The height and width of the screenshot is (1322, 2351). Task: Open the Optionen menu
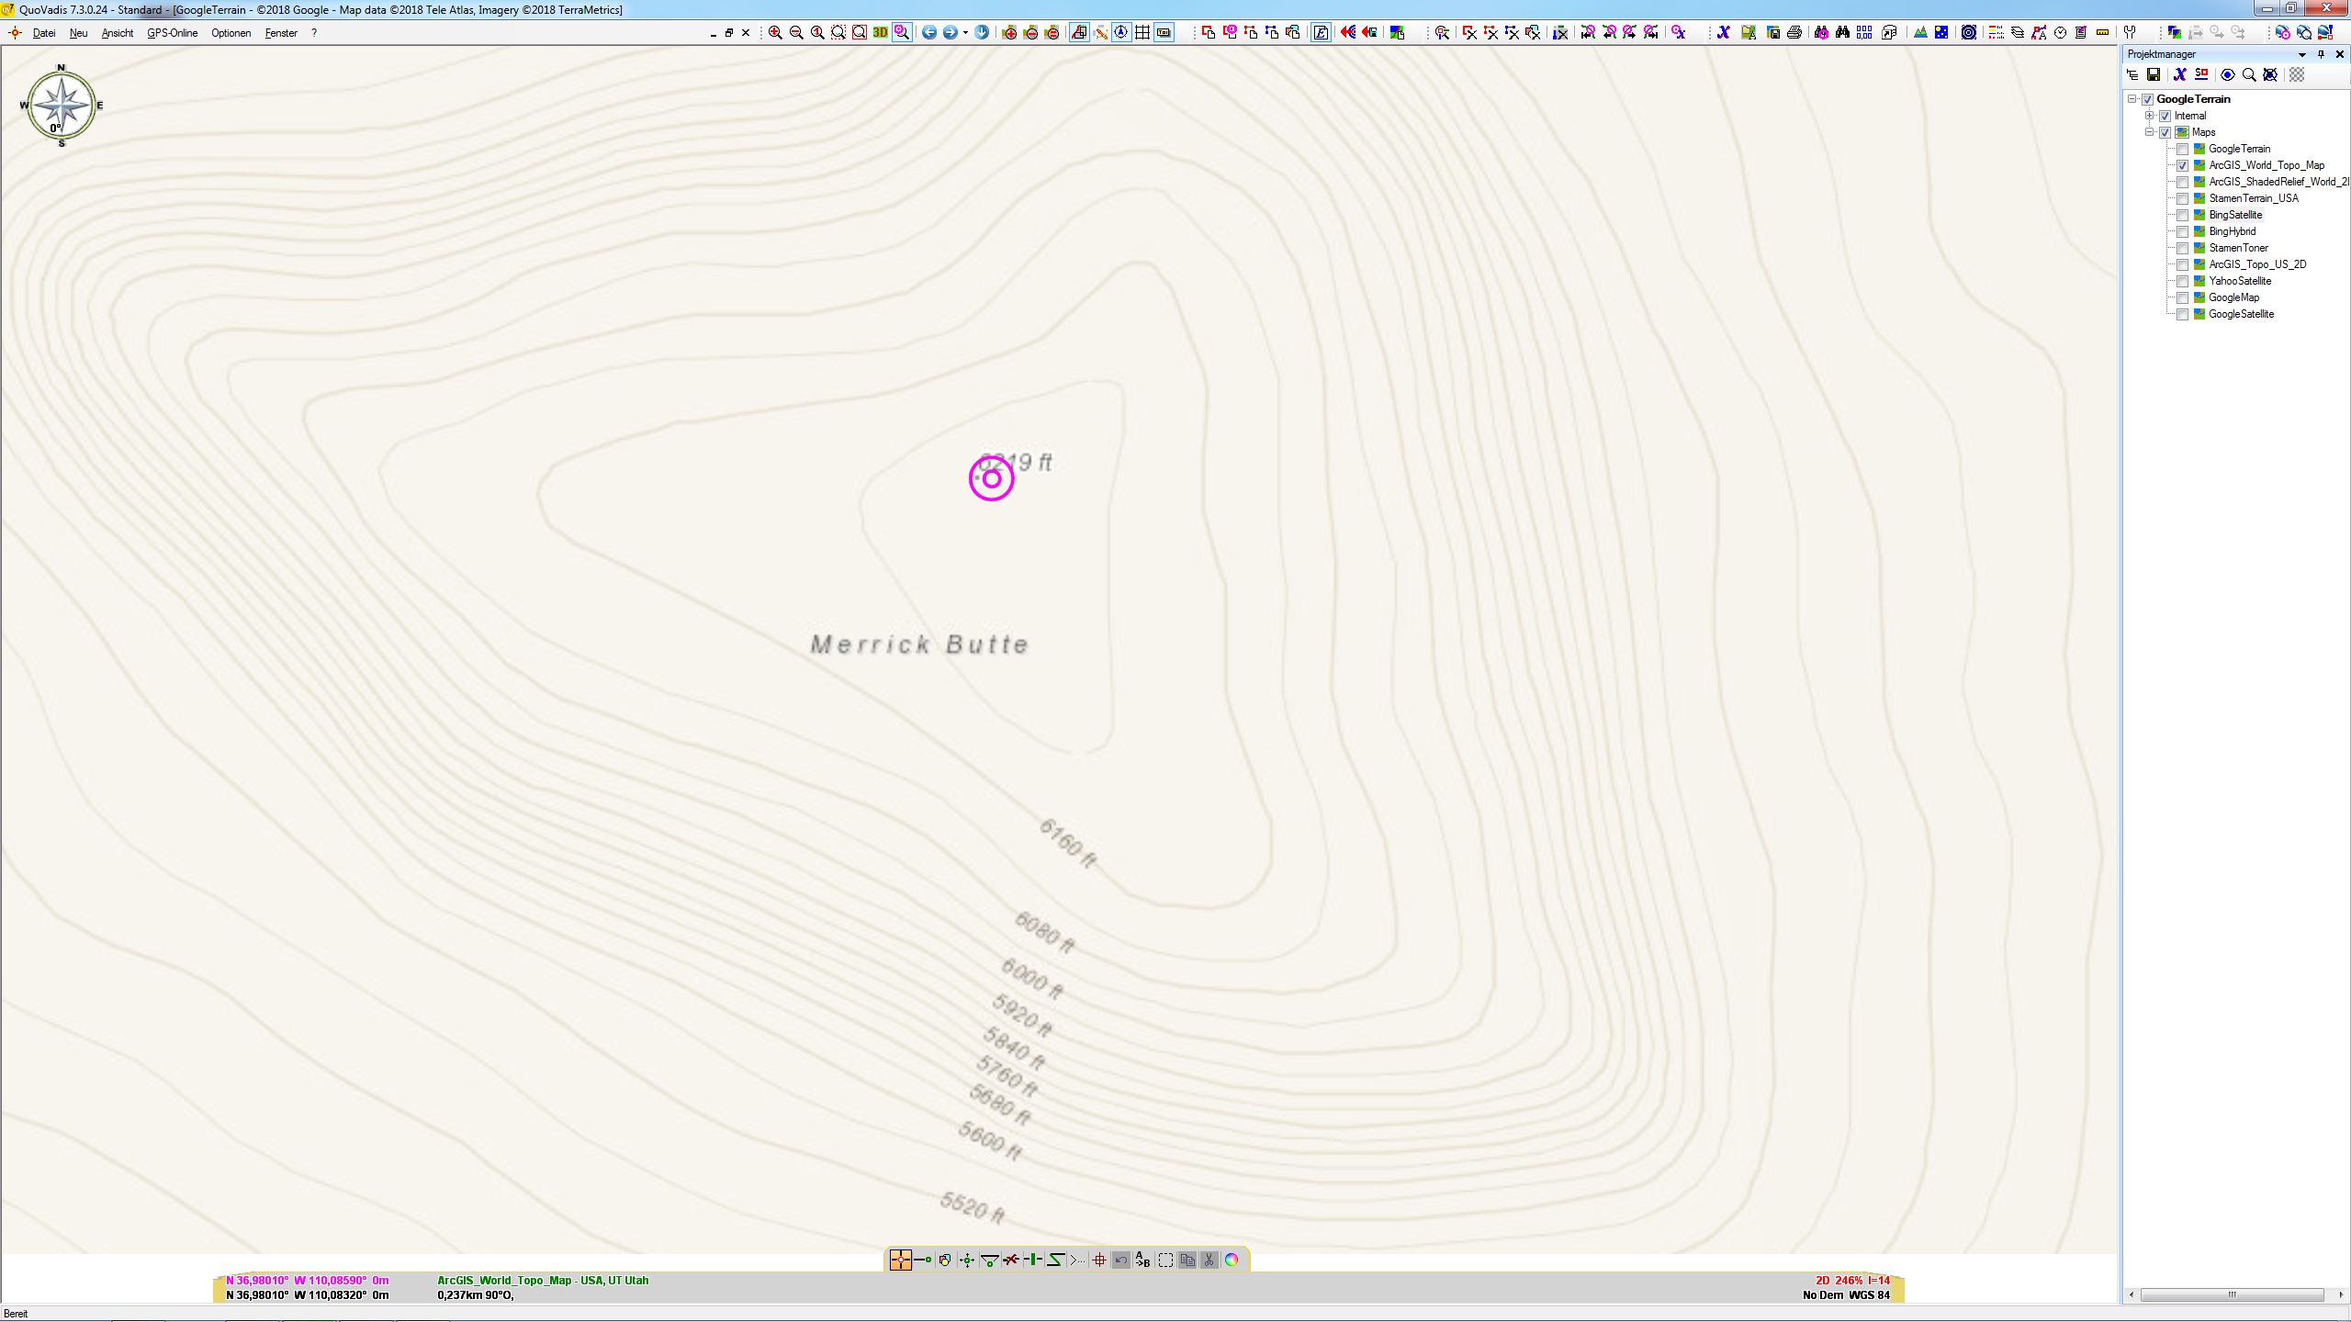point(231,33)
